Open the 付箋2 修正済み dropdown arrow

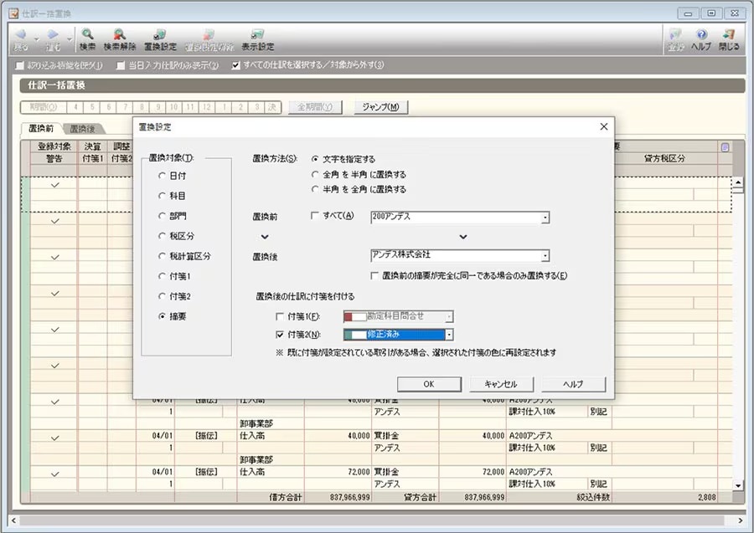[x=449, y=334]
